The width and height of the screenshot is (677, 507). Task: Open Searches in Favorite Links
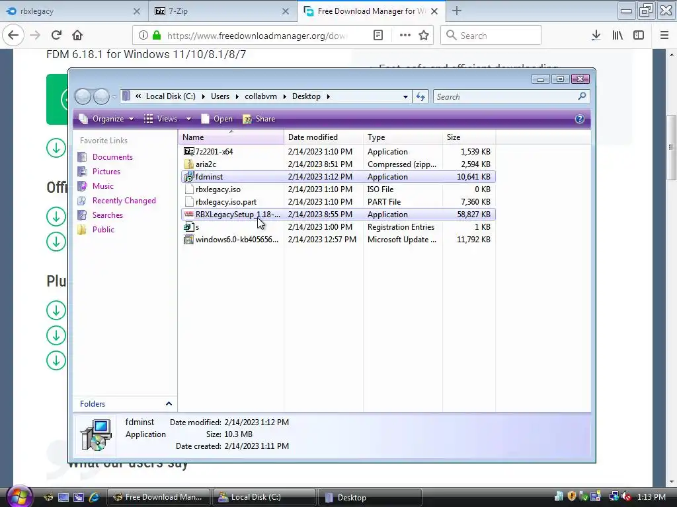coord(108,215)
